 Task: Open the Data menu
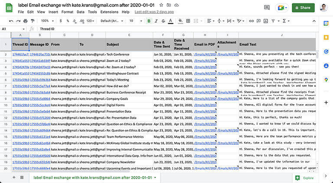coord(81,12)
